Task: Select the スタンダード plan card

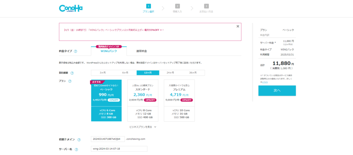Action: point(143,101)
